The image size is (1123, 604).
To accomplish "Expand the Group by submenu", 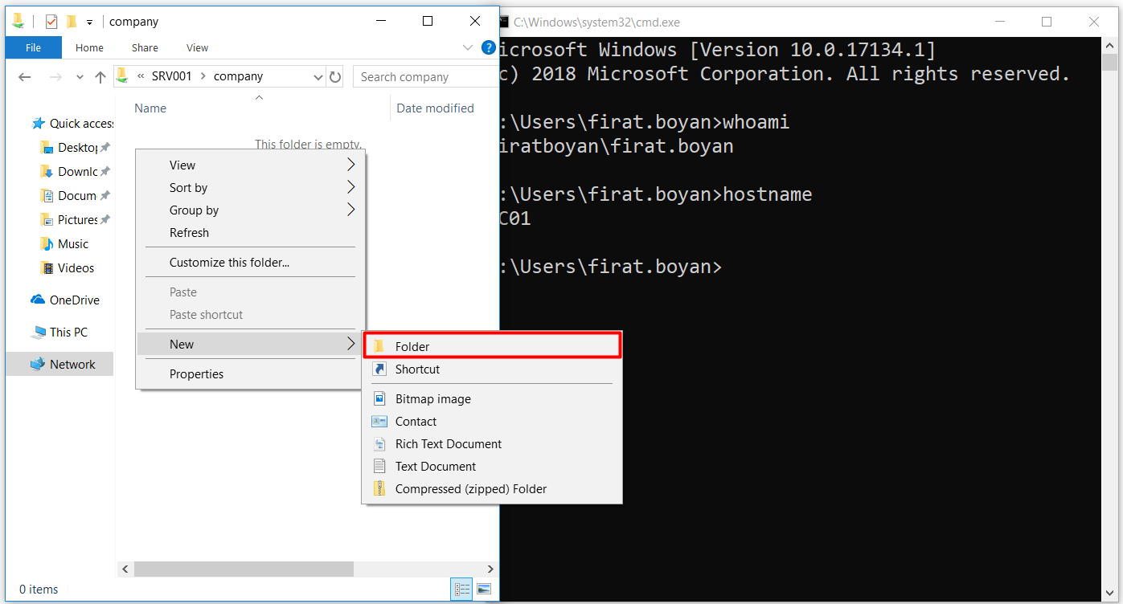I will pyautogui.click(x=350, y=210).
